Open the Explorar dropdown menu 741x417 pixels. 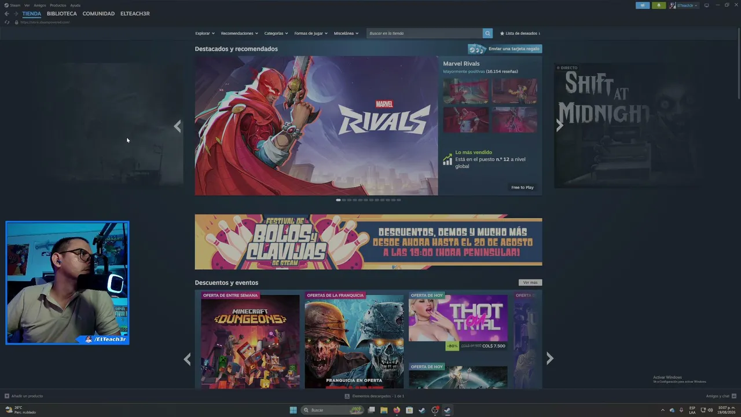pyautogui.click(x=205, y=34)
